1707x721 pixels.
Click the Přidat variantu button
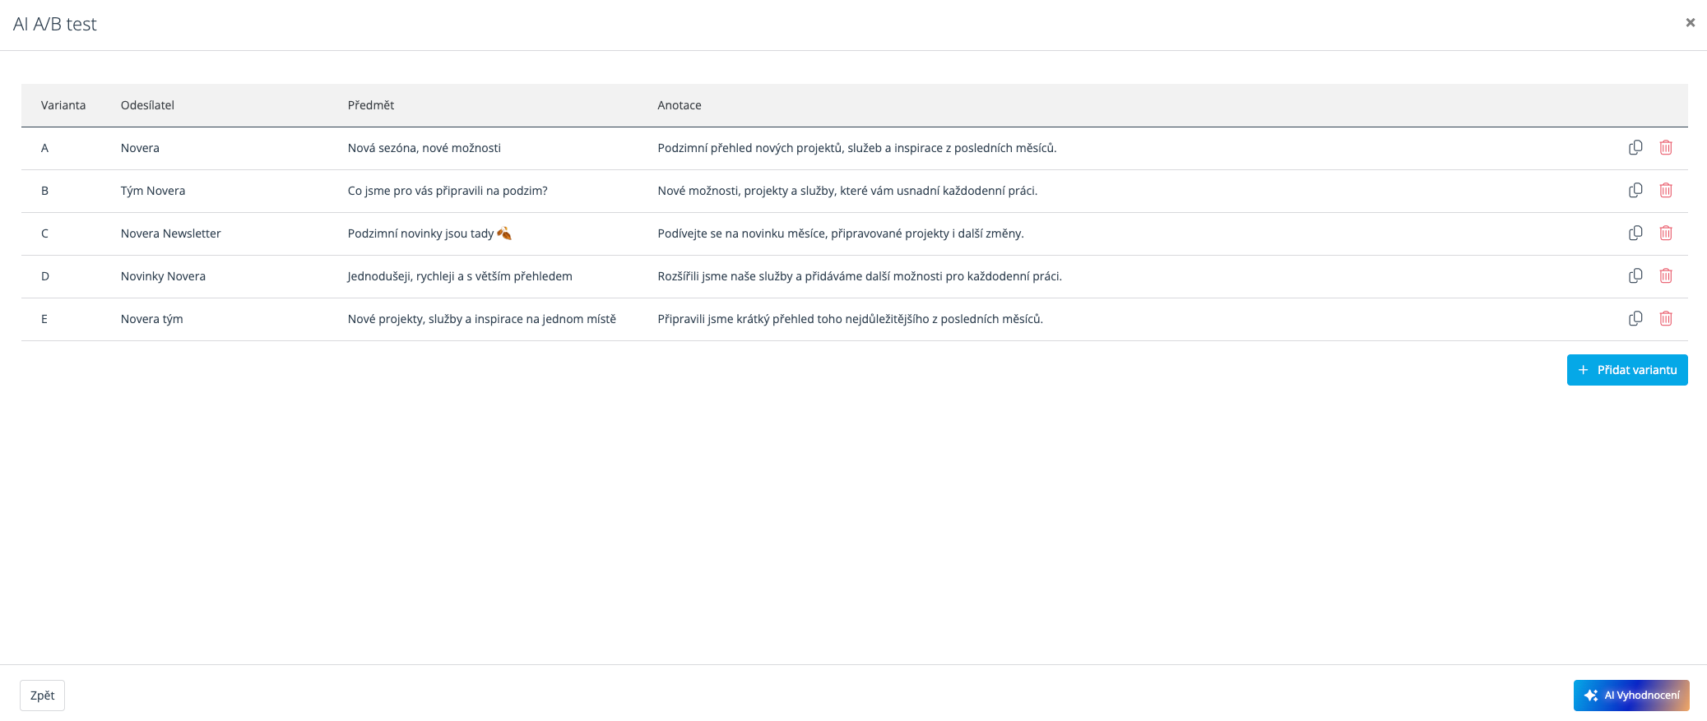tap(1627, 370)
